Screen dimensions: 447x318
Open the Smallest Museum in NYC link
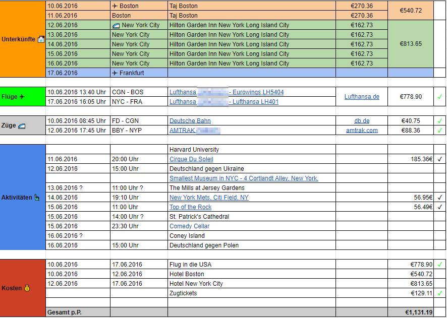[244, 178]
